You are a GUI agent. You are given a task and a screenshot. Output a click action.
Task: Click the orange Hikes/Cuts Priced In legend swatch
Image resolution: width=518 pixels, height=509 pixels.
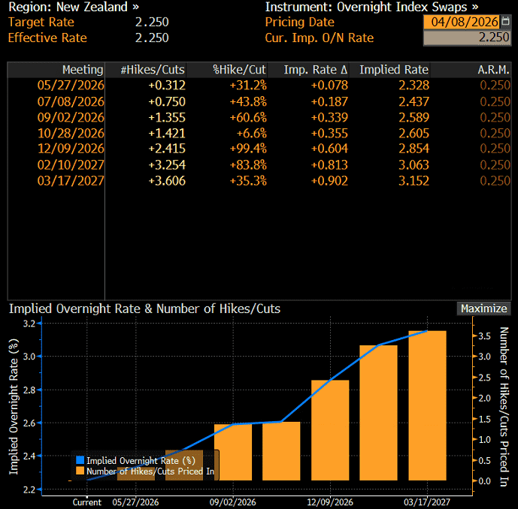pos(80,471)
